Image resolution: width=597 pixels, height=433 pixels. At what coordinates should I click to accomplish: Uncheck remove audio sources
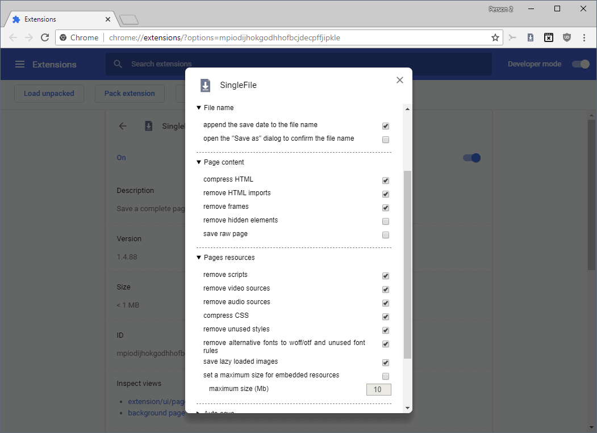(385, 303)
